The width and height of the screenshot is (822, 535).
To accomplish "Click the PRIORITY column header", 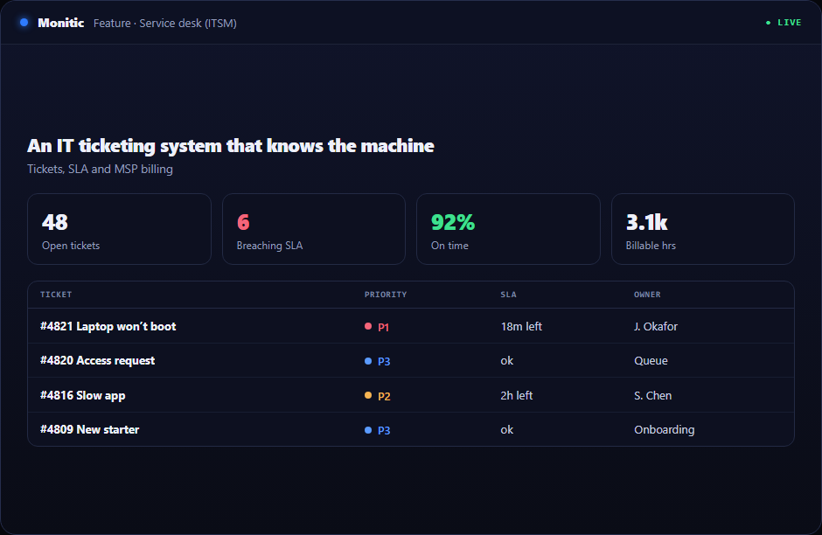I will click(386, 295).
